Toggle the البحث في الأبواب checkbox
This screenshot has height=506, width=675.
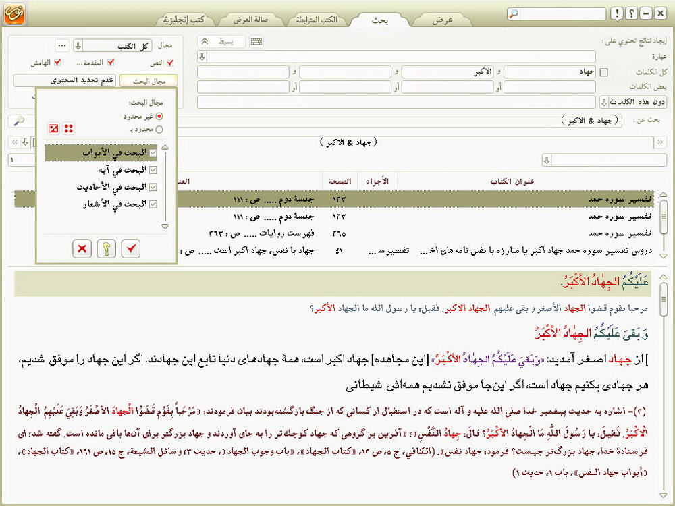(x=153, y=152)
